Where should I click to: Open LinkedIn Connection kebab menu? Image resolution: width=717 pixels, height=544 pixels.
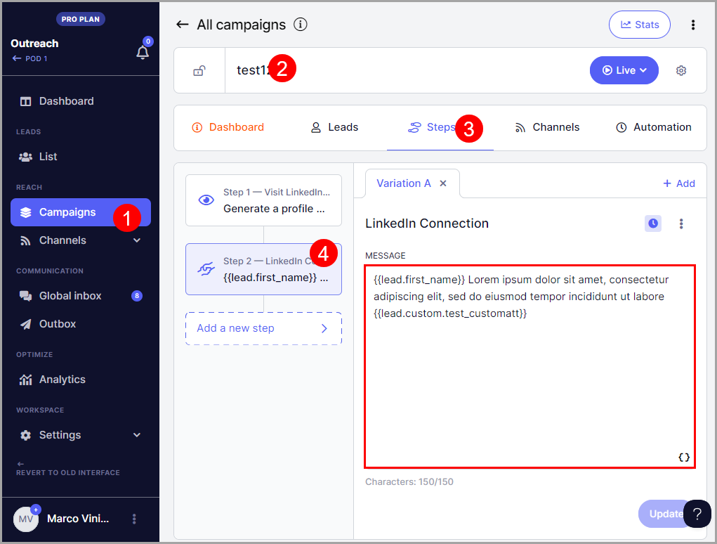[x=681, y=224]
